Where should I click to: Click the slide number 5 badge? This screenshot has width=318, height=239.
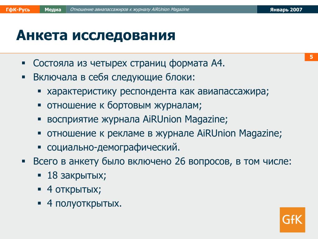311,57
